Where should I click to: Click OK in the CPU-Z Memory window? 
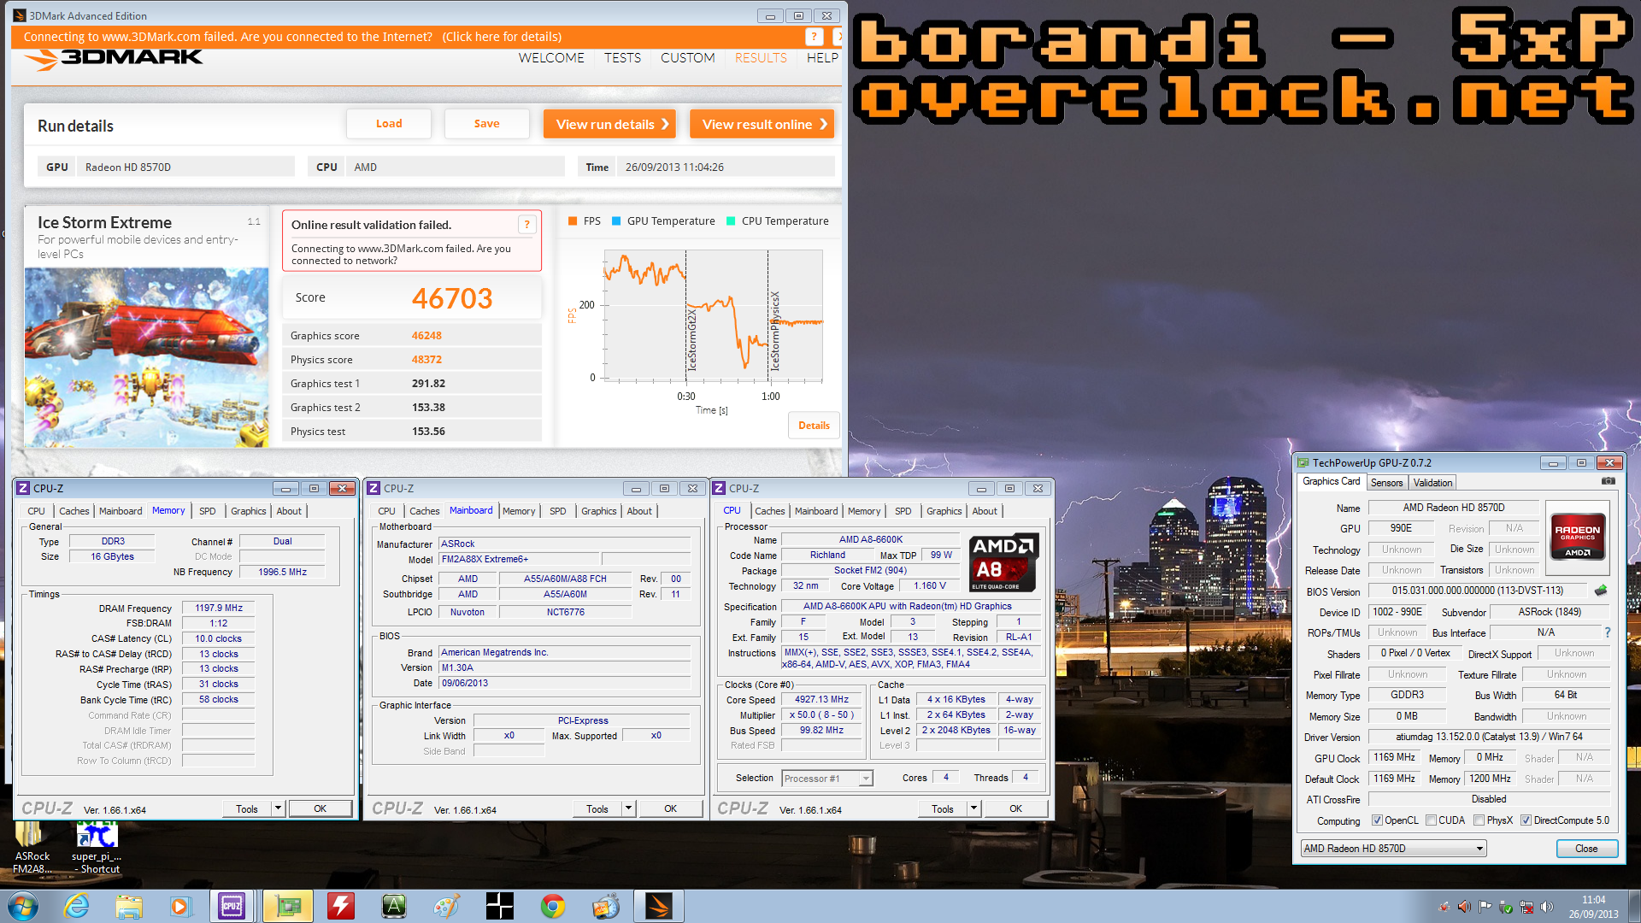[x=320, y=808]
